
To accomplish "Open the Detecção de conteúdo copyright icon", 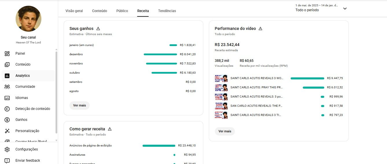I will [x=7, y=109].
